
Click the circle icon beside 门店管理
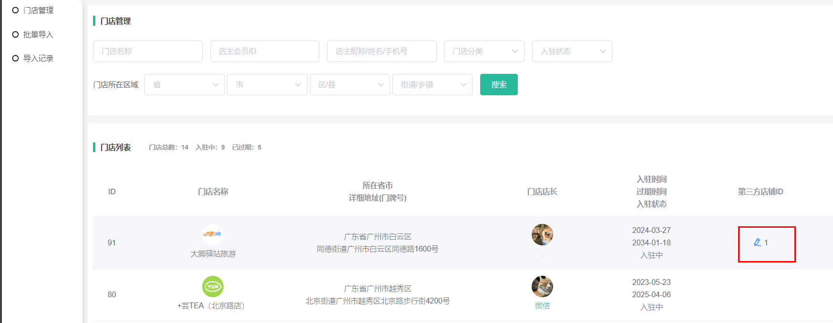point(15,10)
